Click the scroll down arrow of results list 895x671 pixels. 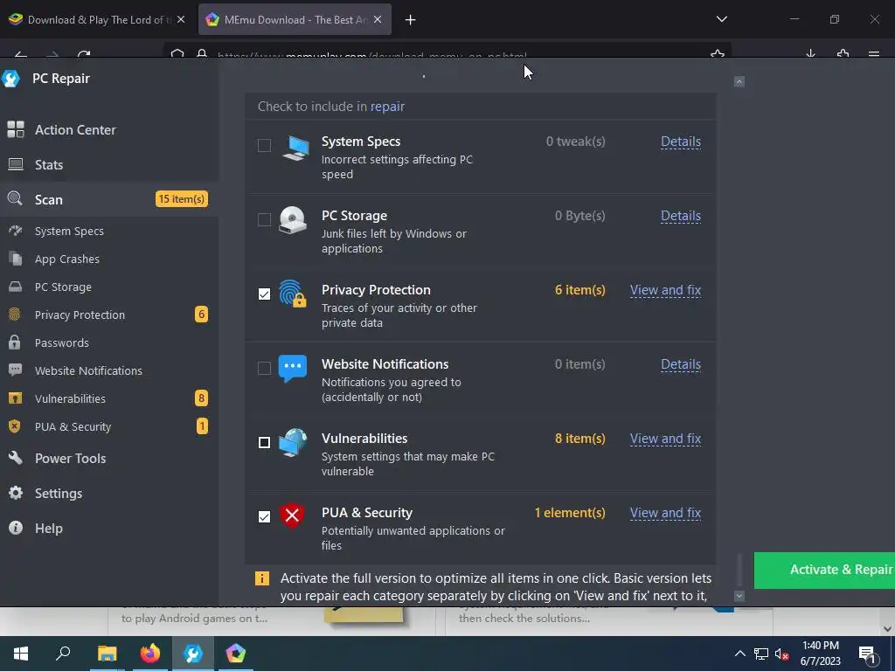pos(739,596)
